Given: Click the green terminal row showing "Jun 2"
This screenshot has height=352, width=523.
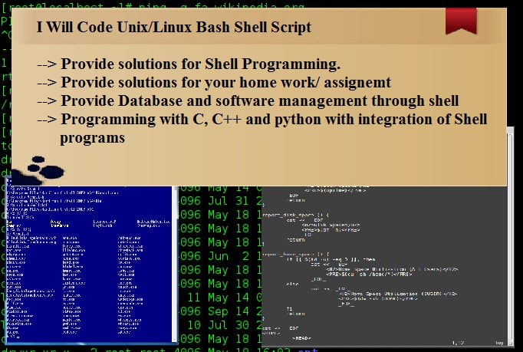Looking at the screenshot, I should (x=221, y=256).
